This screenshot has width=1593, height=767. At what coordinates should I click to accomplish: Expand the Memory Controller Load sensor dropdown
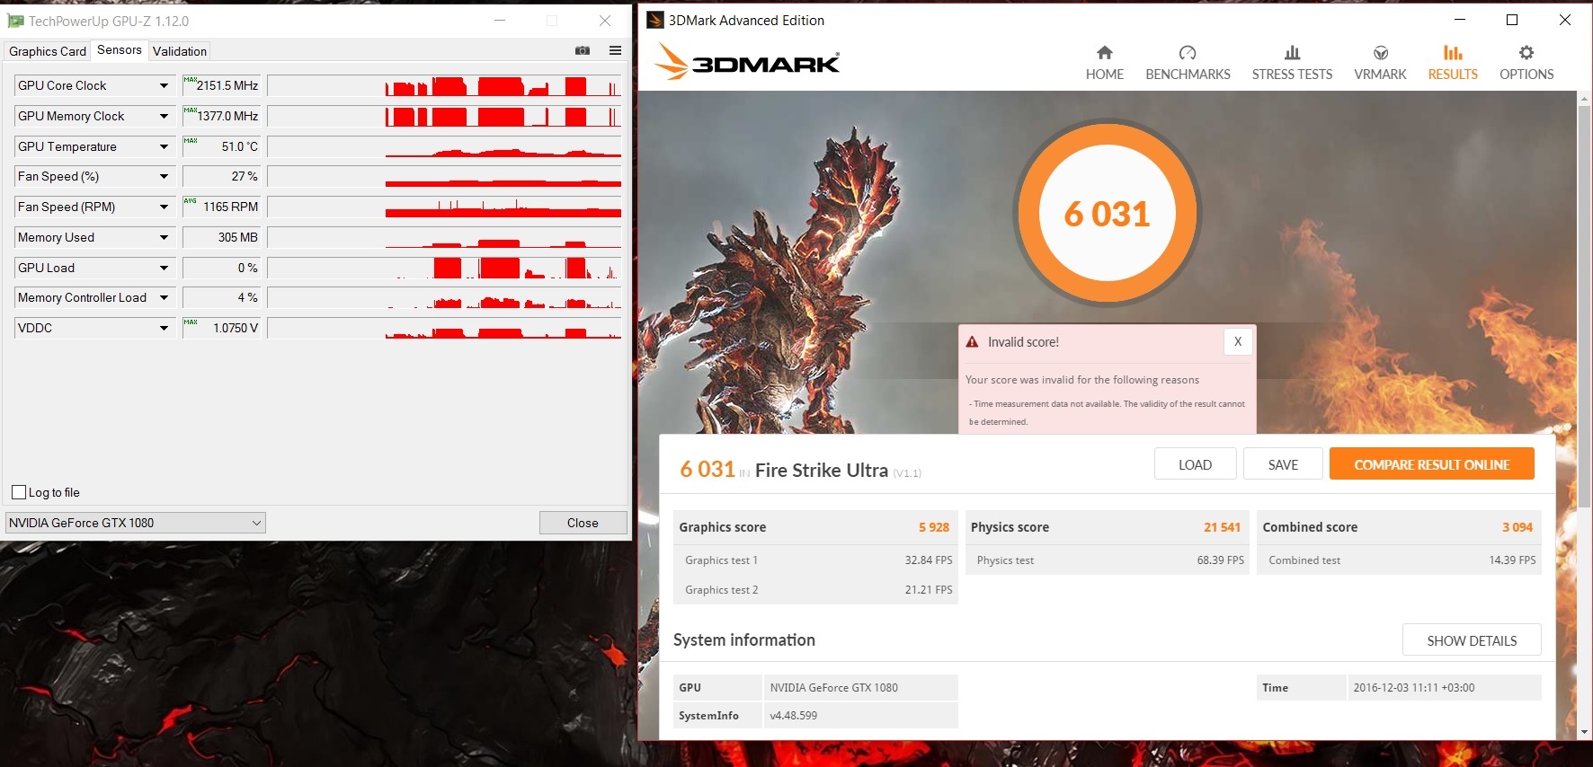coord(164,297)
